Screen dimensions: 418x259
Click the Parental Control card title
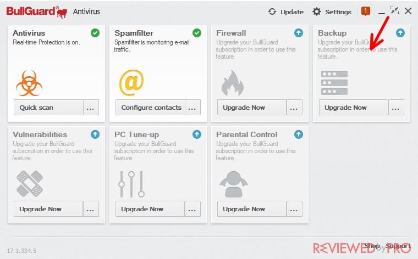(x=247, y=134)
